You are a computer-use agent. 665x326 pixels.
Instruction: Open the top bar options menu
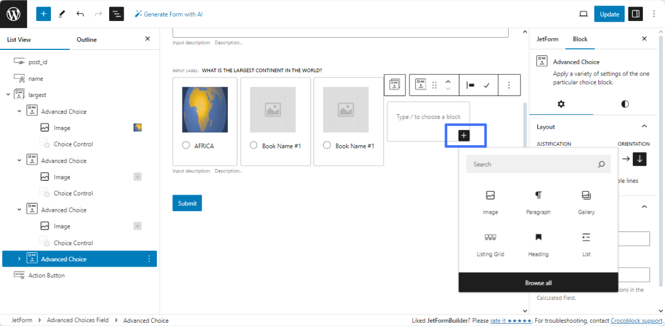coord(654,14)
